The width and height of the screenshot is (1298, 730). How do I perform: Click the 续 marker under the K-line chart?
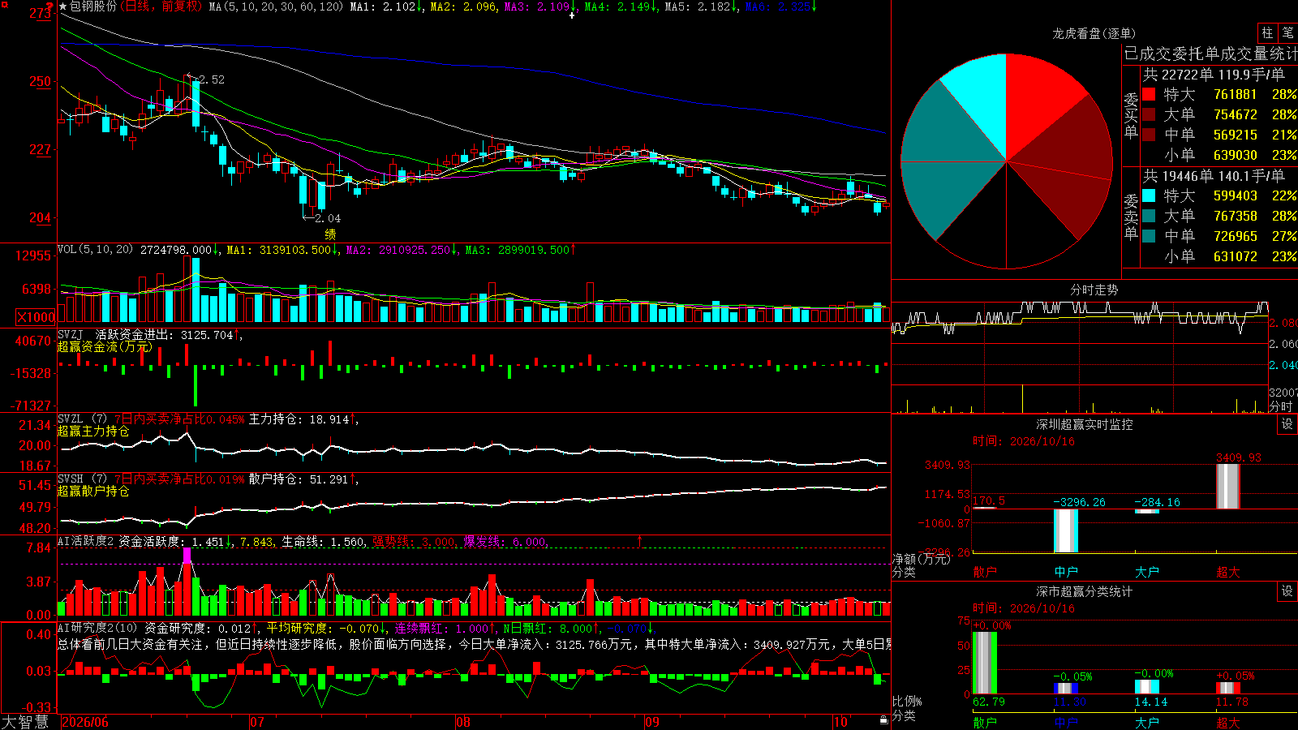[330, 234]
